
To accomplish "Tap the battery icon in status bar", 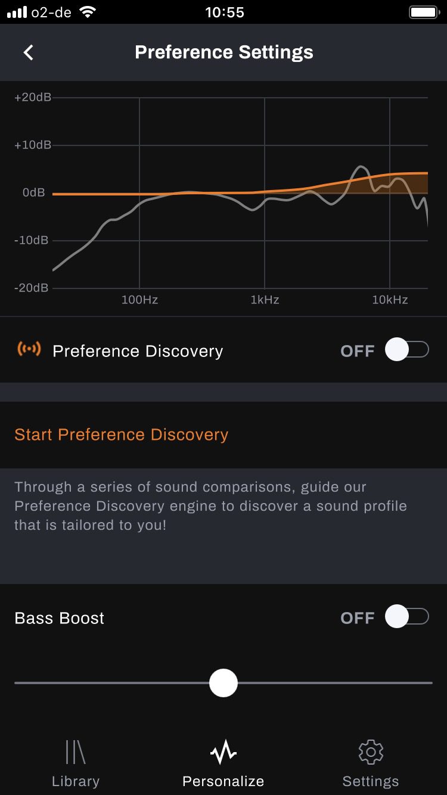I will point(424,13).
